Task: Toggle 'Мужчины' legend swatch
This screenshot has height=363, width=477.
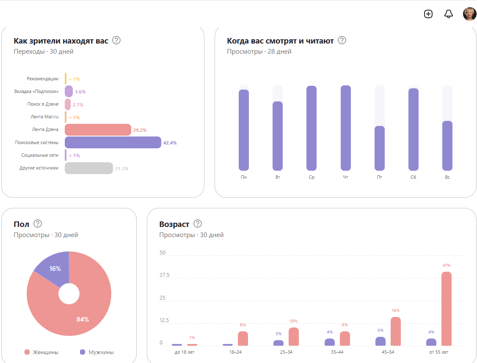Action: pos(83,352)
